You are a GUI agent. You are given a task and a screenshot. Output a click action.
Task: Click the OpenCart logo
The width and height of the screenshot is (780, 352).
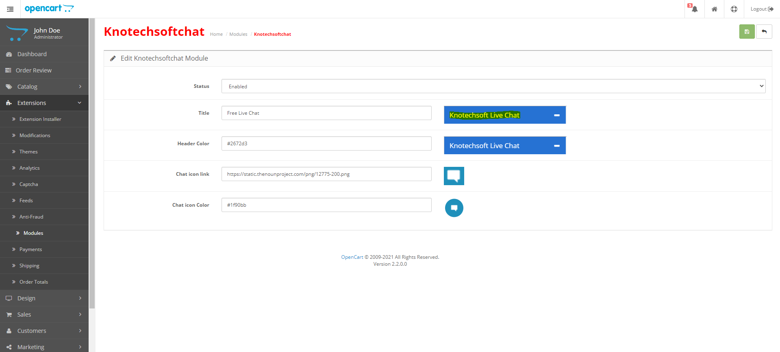[x=49, y=9]
